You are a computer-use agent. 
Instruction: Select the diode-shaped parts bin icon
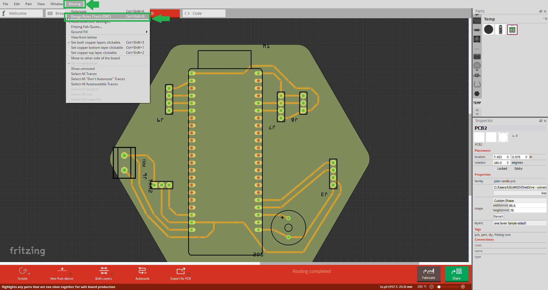coord(477,30)
